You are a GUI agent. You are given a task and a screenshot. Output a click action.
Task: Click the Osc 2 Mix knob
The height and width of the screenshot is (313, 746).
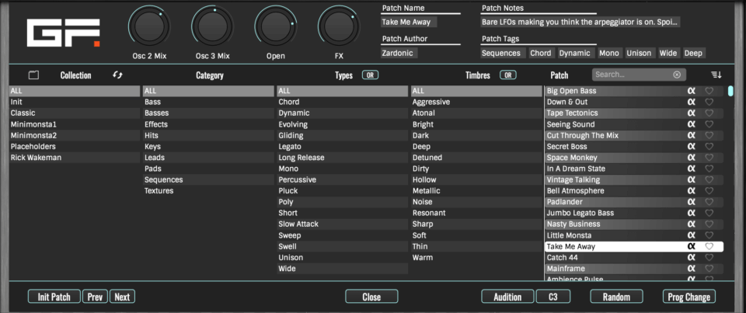pyautogui.click(x=148, y=28)
